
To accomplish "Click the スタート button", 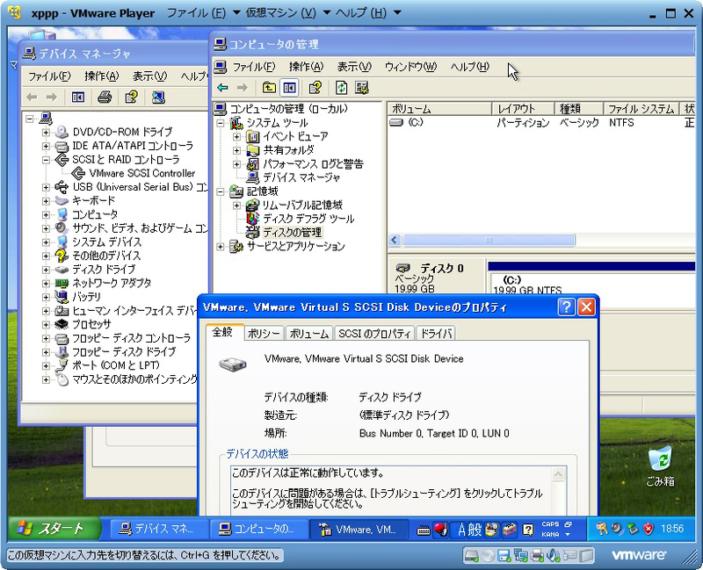I will (54, 530).
